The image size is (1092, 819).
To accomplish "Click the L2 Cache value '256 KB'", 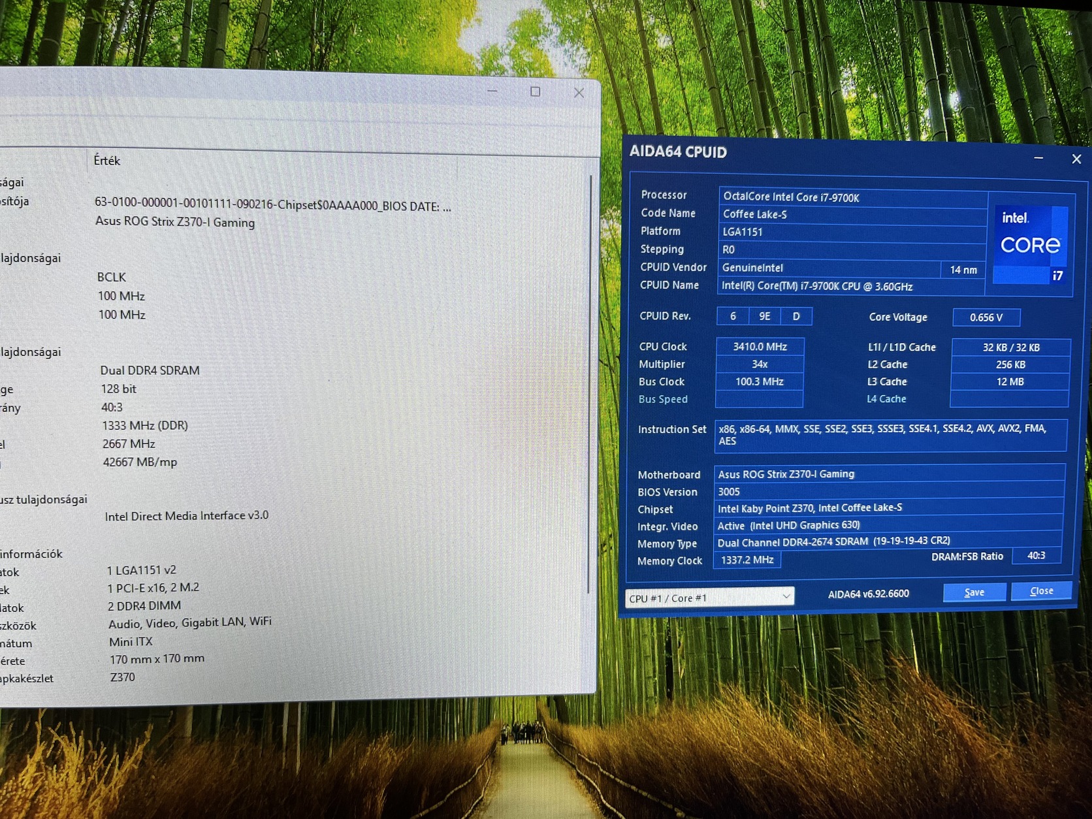I will pos(1010,364).
